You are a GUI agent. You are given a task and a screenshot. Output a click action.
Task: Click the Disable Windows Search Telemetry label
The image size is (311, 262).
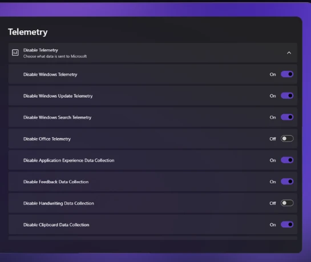click(57, 118)
